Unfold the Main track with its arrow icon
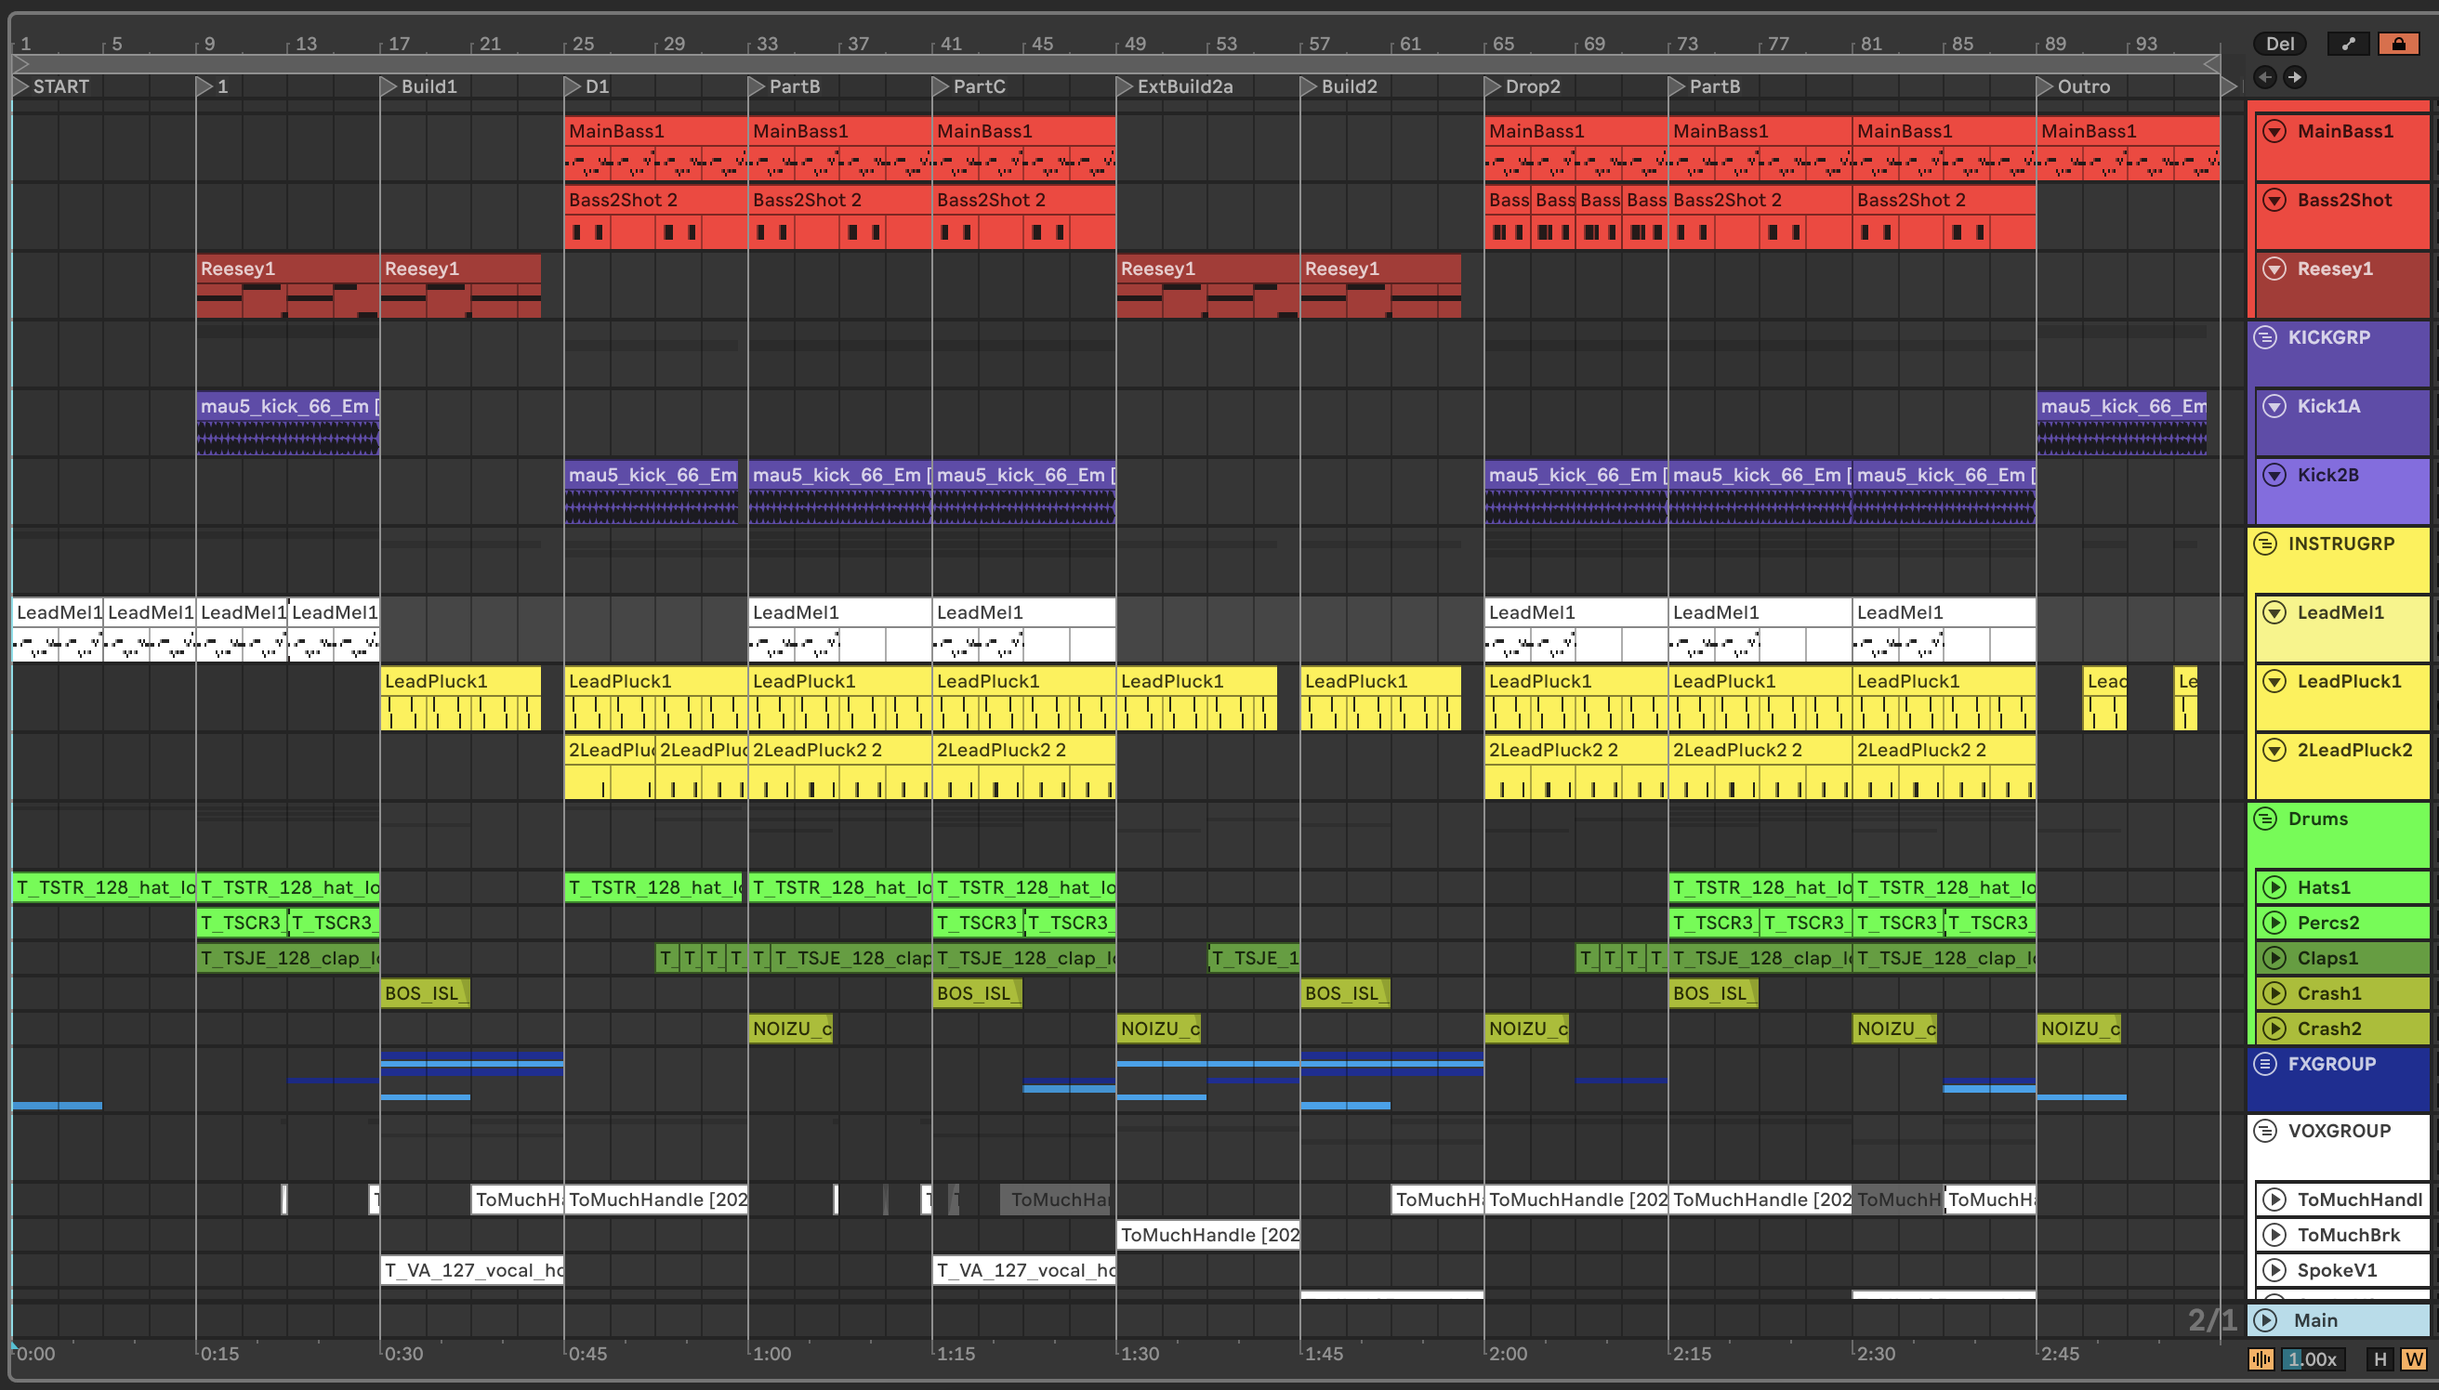The height and width of the screenshot is (1390, 2439). (2265, 1320)
